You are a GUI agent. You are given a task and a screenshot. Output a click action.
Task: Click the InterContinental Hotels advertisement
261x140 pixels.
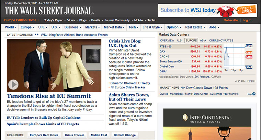(x=207, y=124)
